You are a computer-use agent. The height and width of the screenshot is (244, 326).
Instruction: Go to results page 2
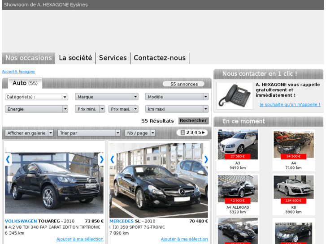point(188,132)
